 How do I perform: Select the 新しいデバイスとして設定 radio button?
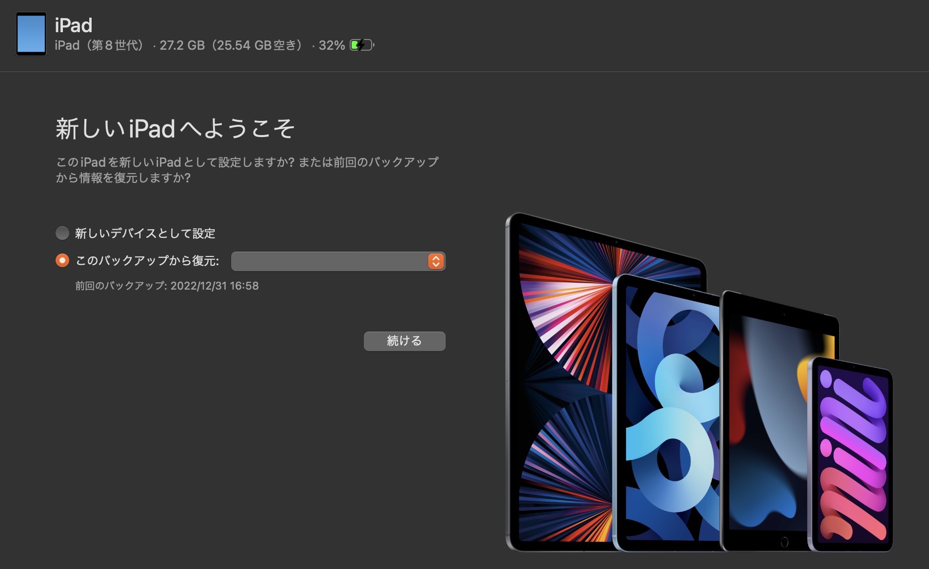click(62, 233)
